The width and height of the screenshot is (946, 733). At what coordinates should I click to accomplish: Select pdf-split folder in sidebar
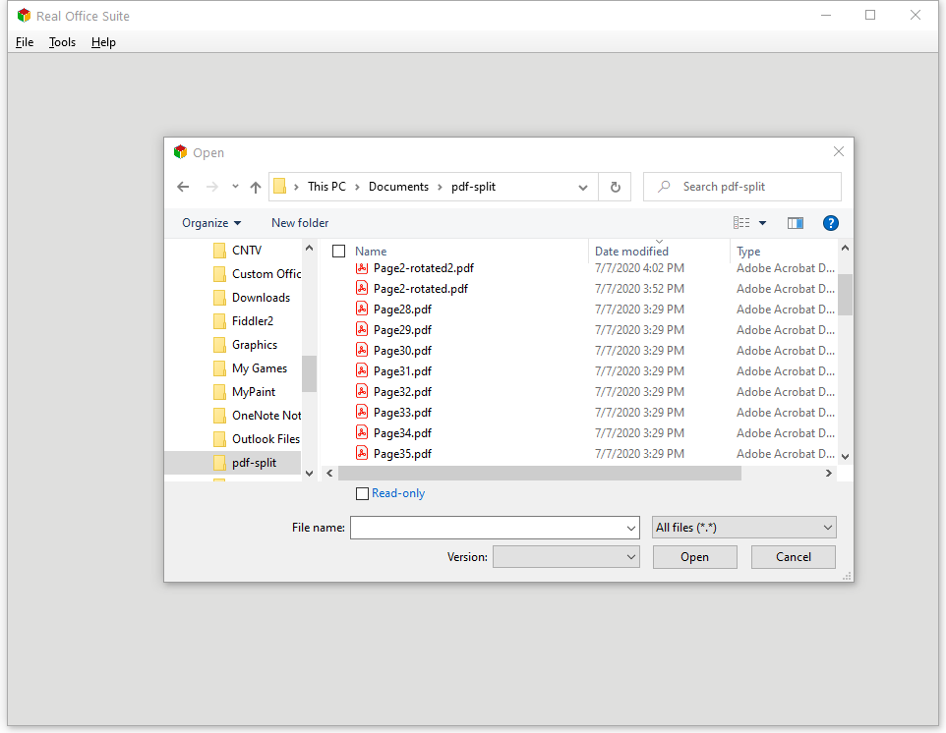pos(245,463)
